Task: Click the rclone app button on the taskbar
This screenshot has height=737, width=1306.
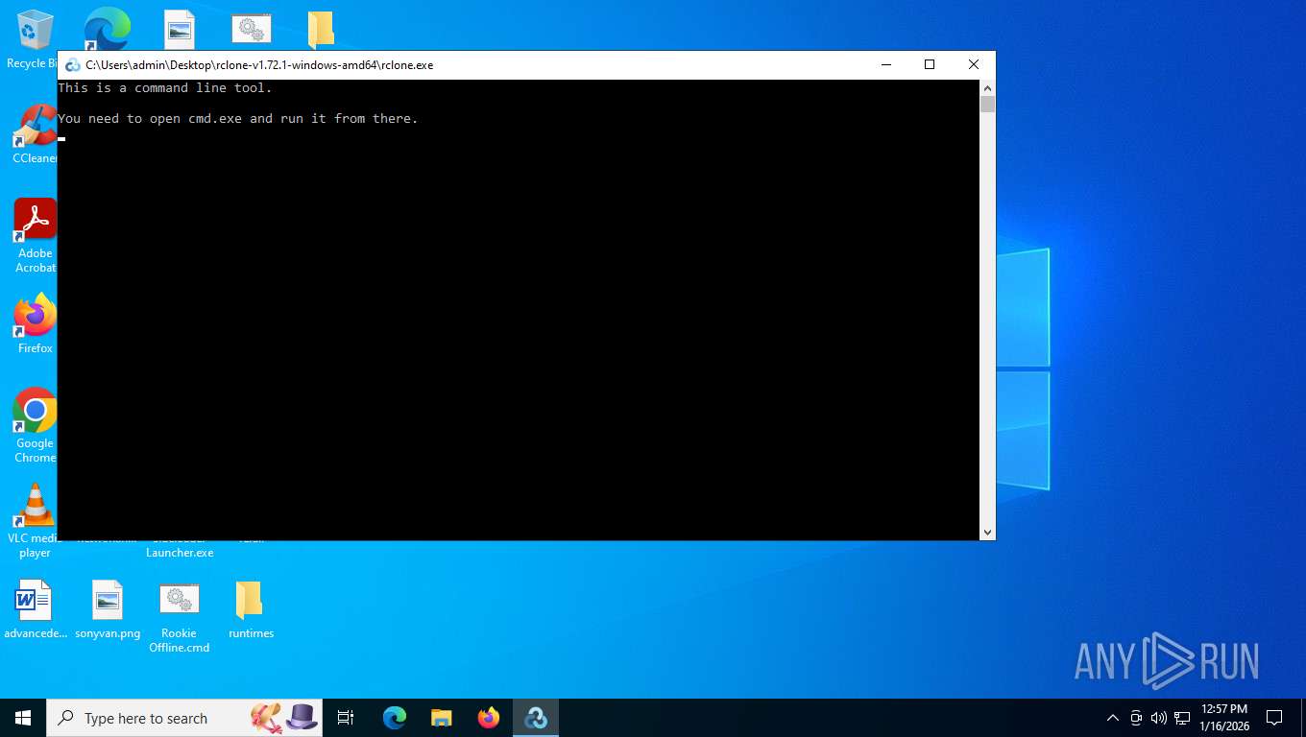Action: point(536,718)
